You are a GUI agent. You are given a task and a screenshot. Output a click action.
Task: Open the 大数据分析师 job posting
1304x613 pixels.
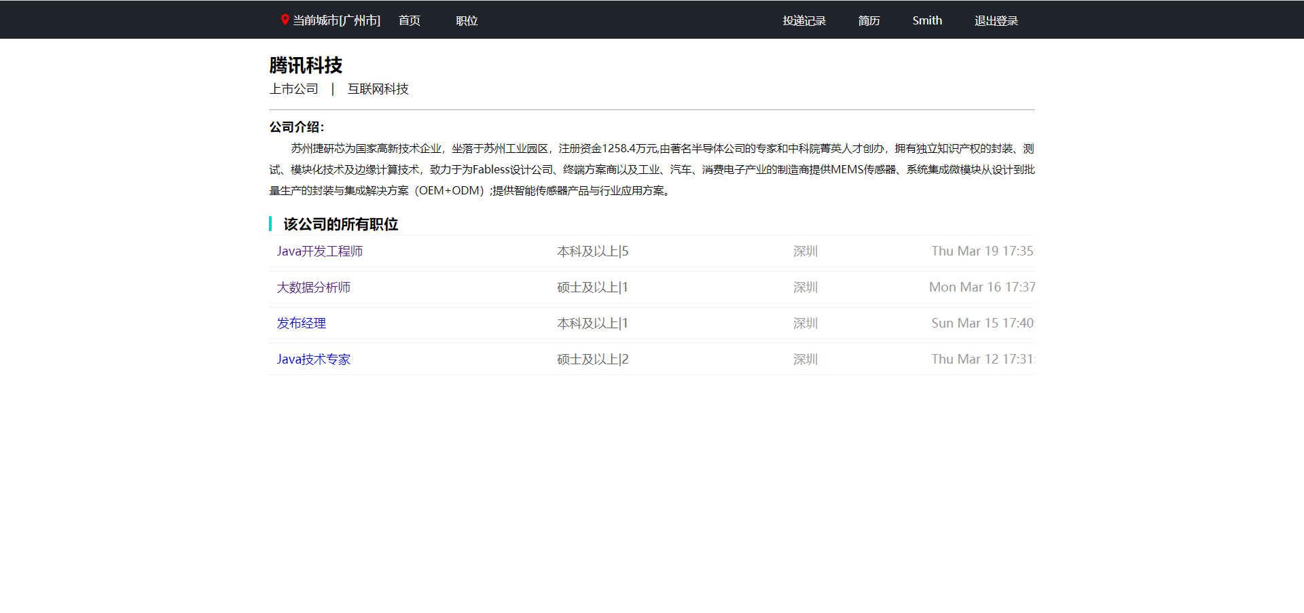pyautogui.click(x=314, y=287)
